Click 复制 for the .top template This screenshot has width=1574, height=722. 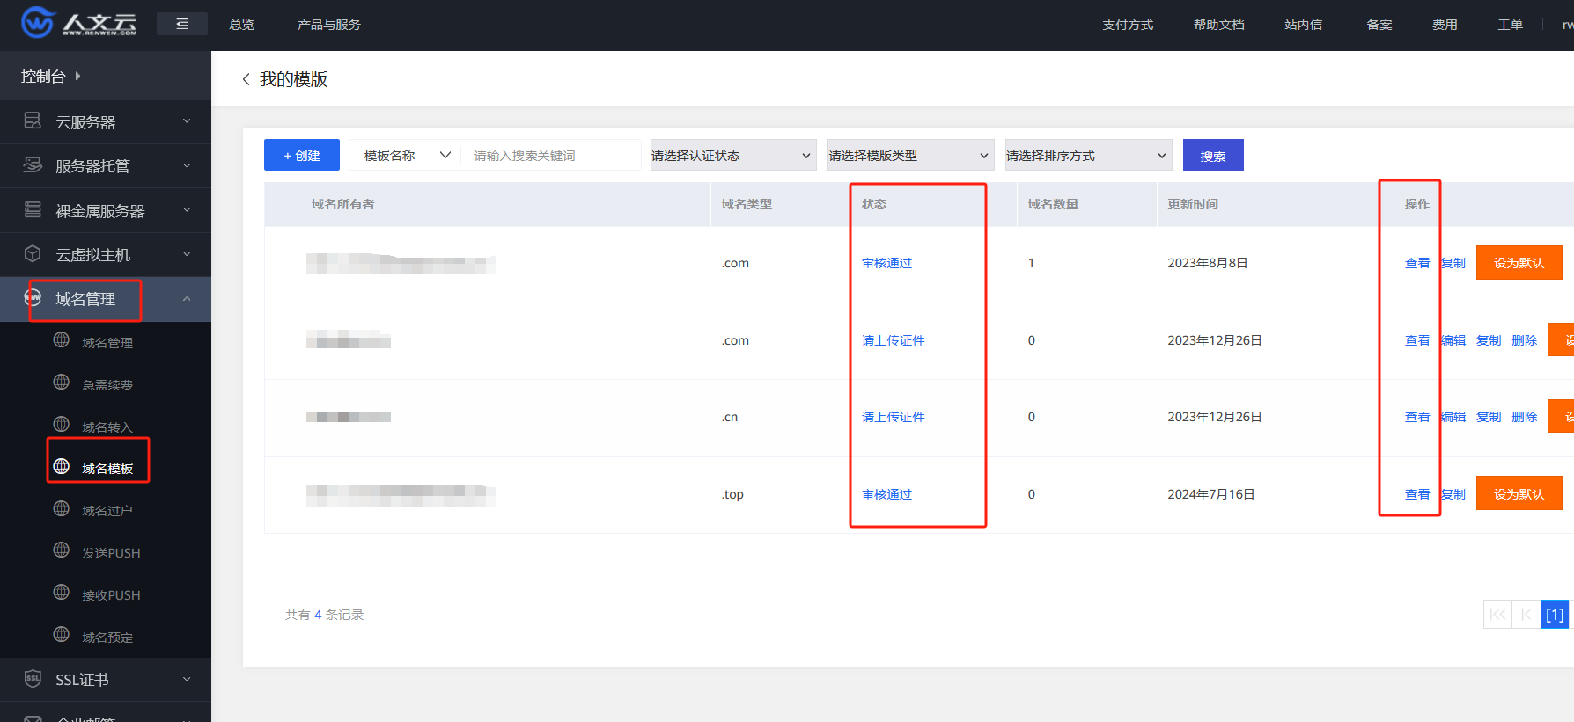point(1453,494)
